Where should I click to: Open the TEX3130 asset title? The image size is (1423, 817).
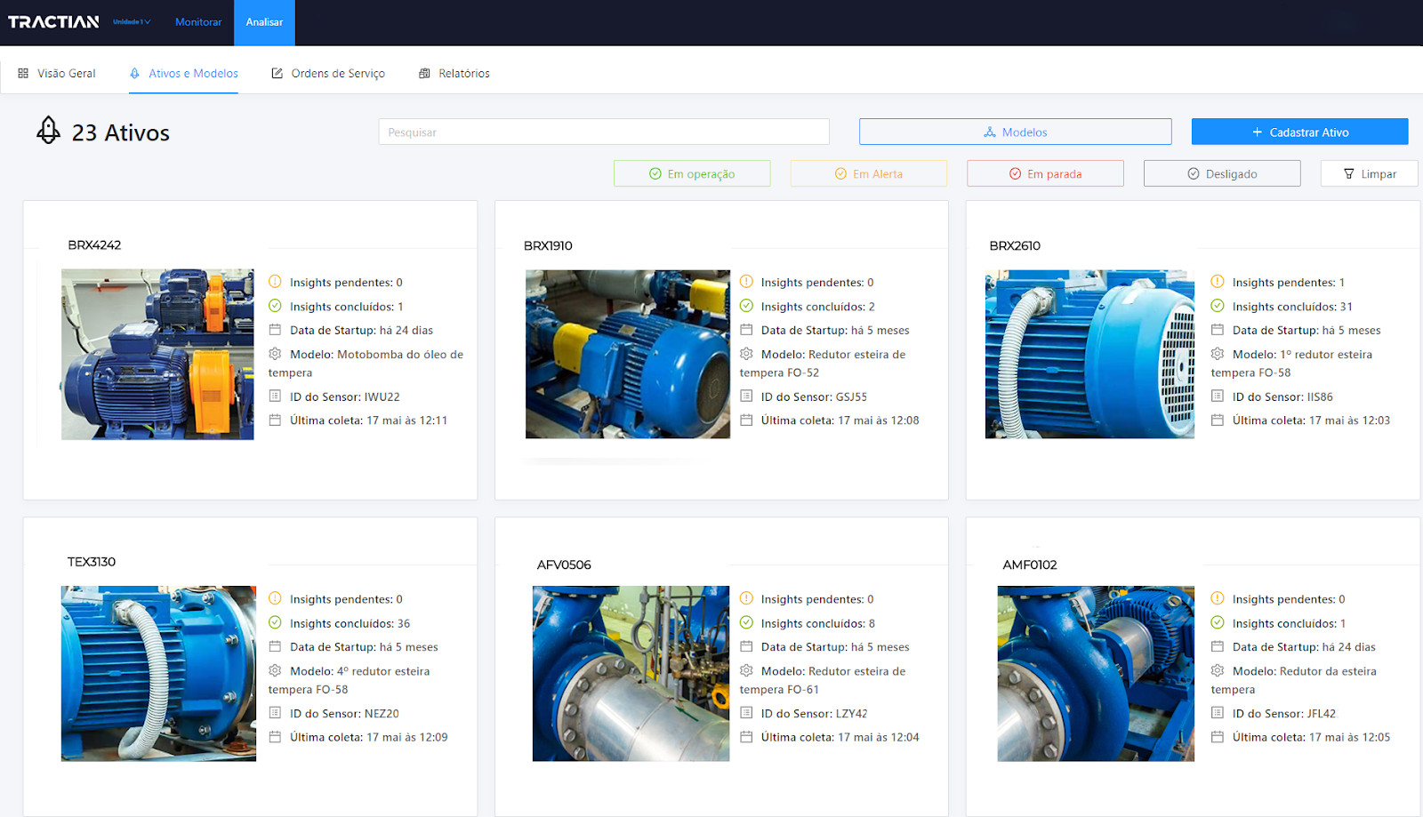pyautogui.click(x=92, y=562)
